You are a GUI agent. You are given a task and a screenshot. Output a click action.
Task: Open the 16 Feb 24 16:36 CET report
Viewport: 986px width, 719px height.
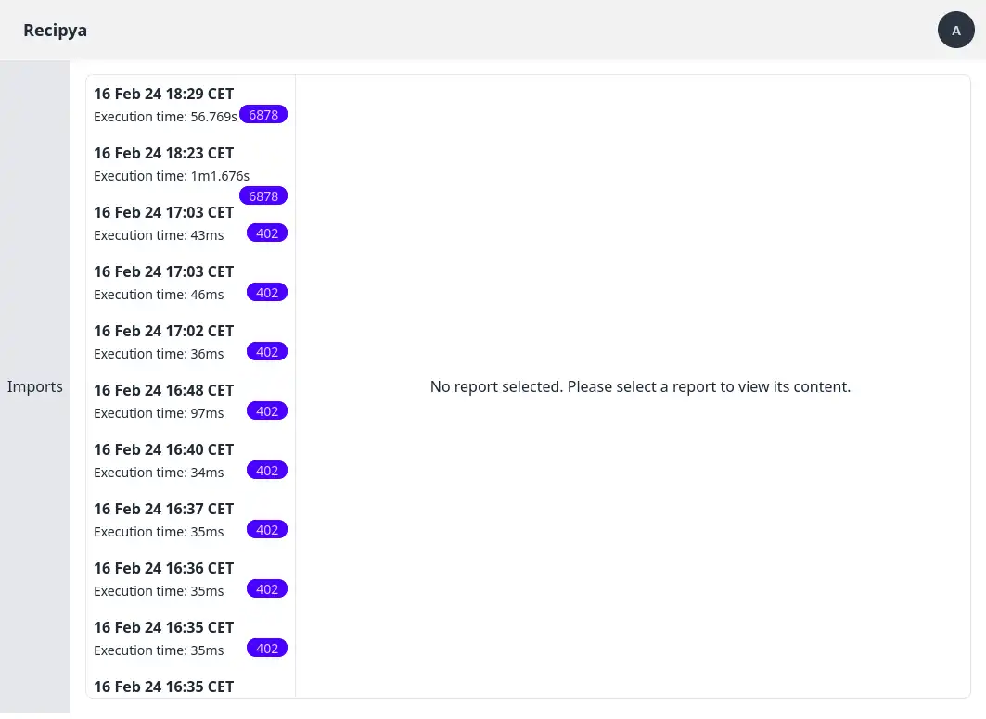tap(190, 580)
